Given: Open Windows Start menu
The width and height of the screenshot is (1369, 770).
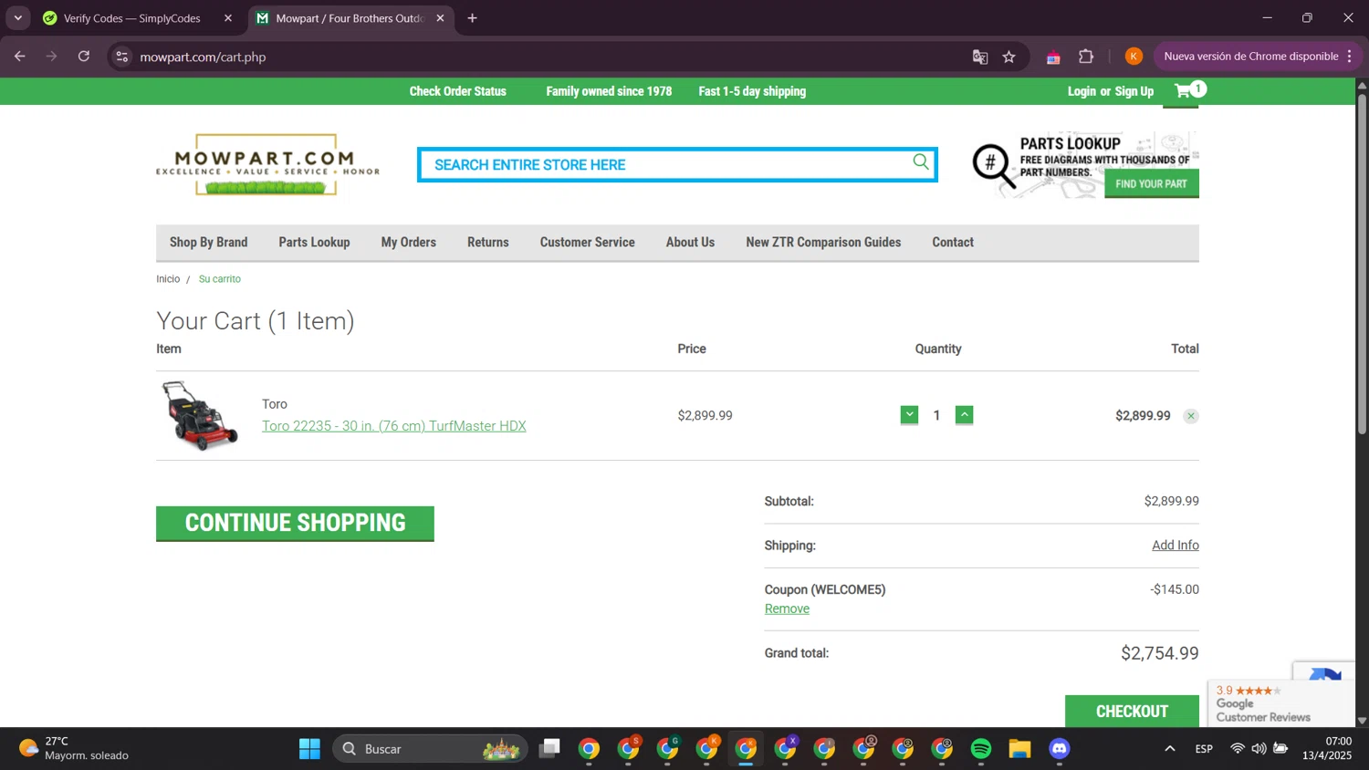Looking at the screenshot, I should (x=309, y=749).
